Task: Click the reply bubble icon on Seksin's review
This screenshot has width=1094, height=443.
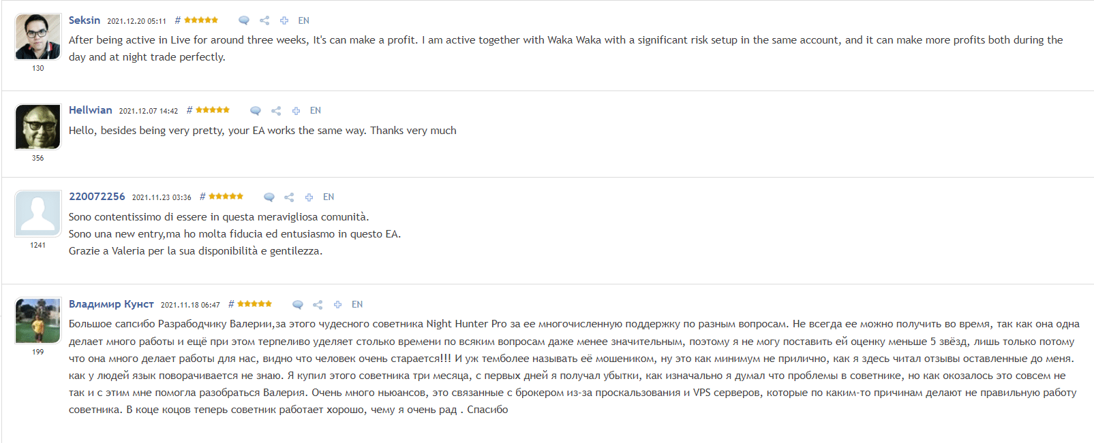Action: [244, 20]
